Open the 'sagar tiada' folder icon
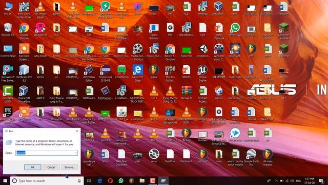328x185 pixels. point(235,71)
